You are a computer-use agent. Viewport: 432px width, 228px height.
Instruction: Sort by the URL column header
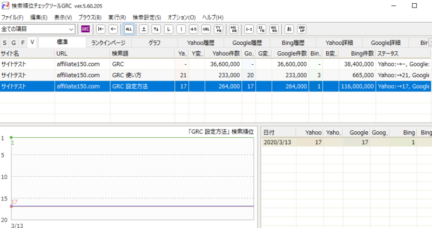82,53
